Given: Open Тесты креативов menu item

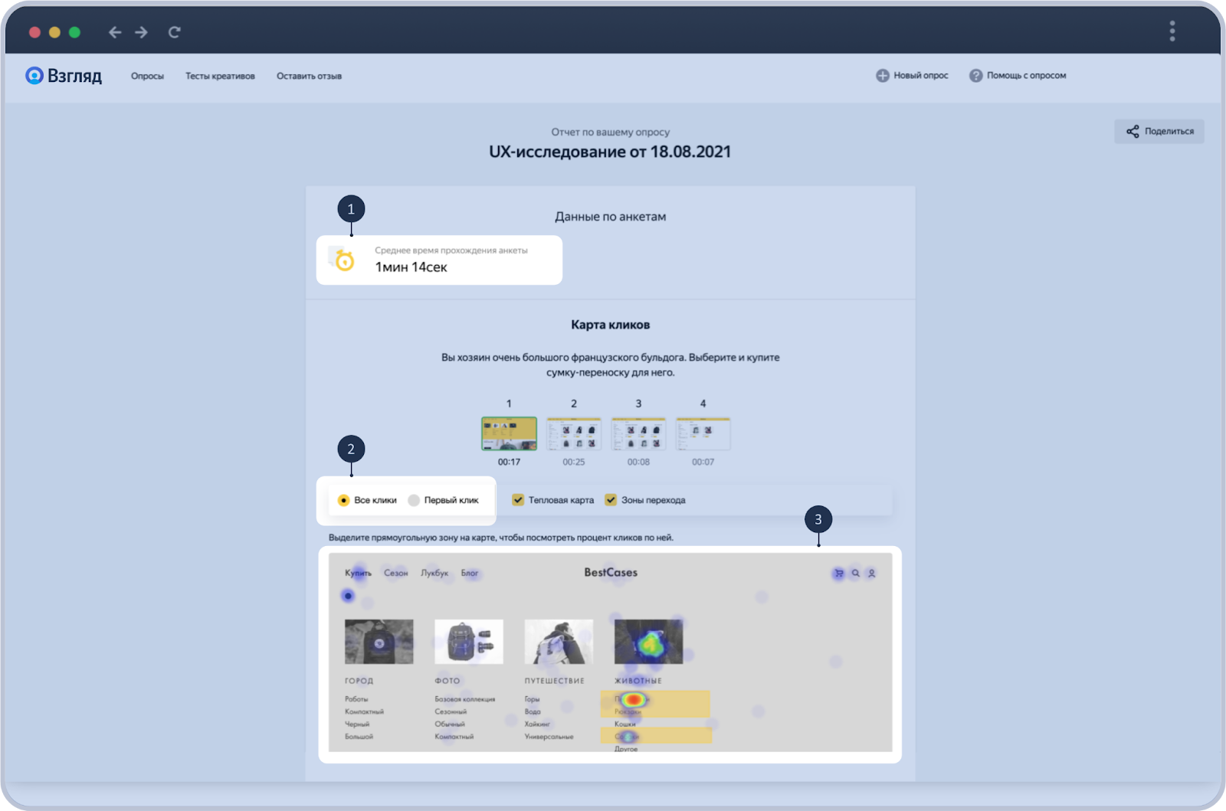Looking at the screenshot, I should (x=220, y=76).
